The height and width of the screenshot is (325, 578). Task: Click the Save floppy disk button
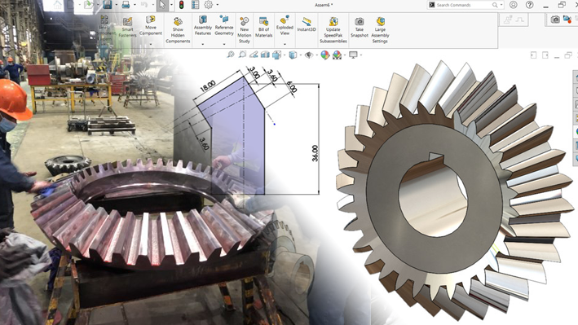[x=108, y=5]
